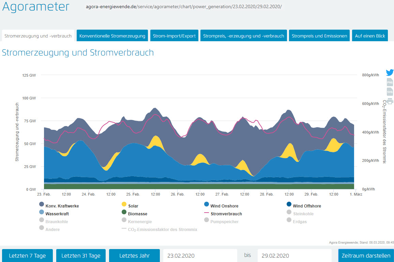Click the Letzten 7 Tage button
Image resolution: width=394 pixels, height=262 pixels.
(x=27, y=256)
